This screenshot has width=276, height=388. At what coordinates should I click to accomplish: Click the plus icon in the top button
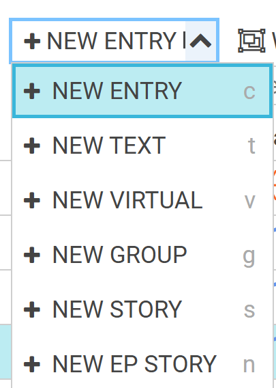coord(32,41)
